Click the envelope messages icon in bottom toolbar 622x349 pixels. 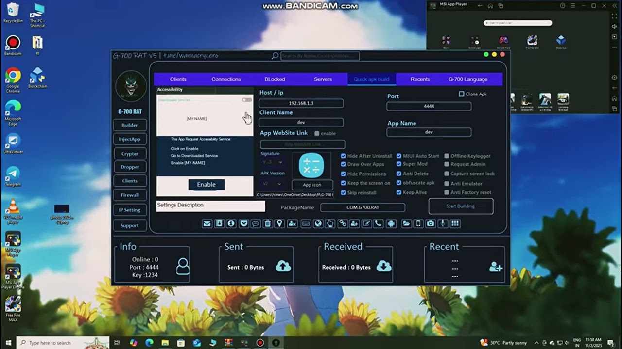coord(207,223)
